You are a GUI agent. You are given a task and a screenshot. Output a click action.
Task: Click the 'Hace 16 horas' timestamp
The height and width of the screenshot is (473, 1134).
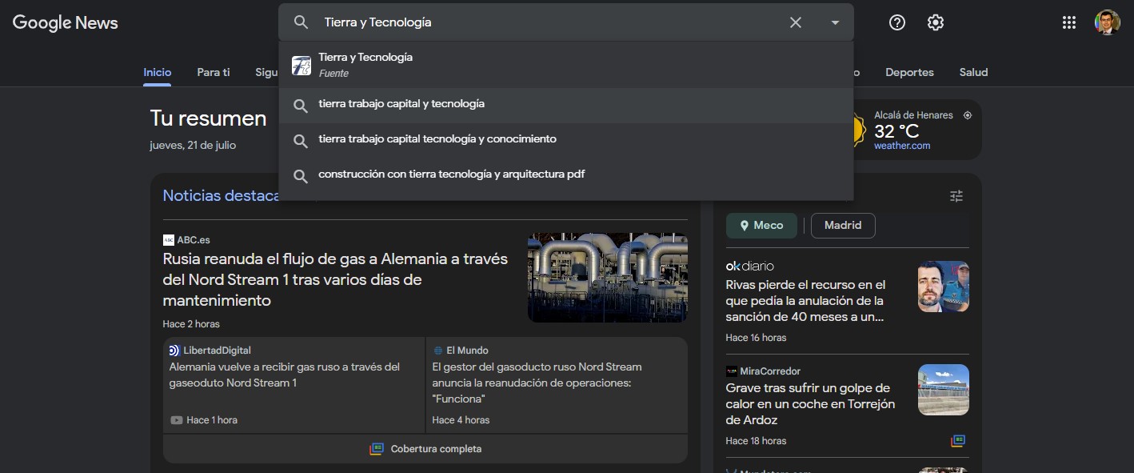pos(756,338)
